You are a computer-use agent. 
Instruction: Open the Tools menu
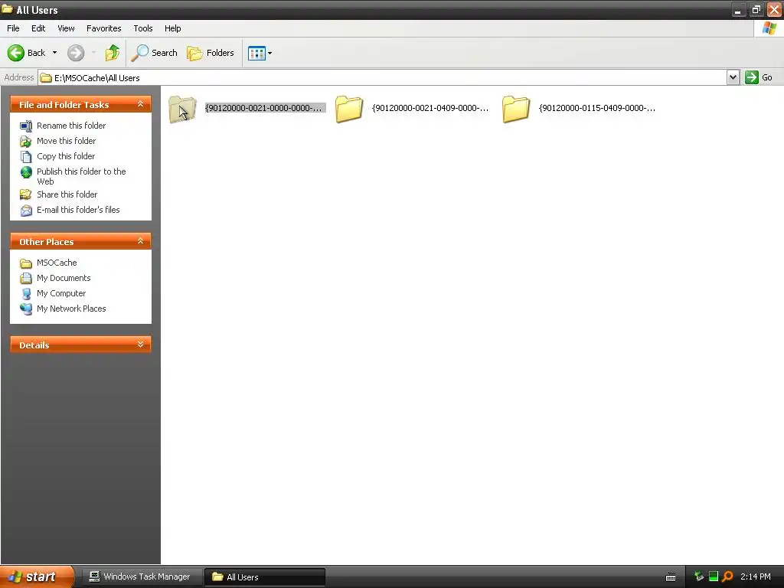143,28
